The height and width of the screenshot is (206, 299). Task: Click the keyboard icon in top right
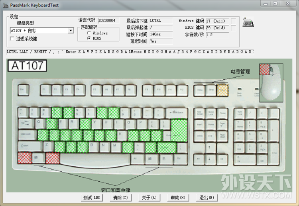(249, 23)
